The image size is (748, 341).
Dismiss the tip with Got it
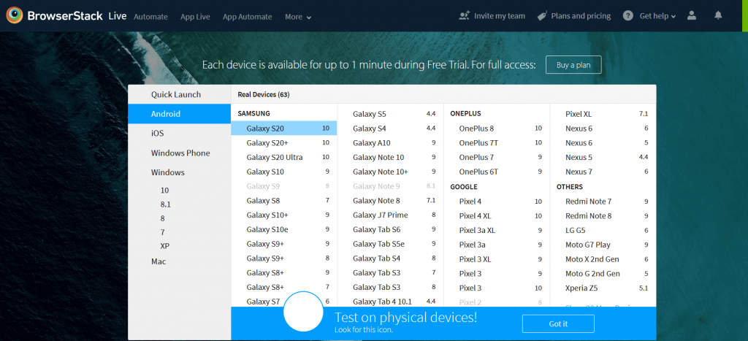pos(558,323)
